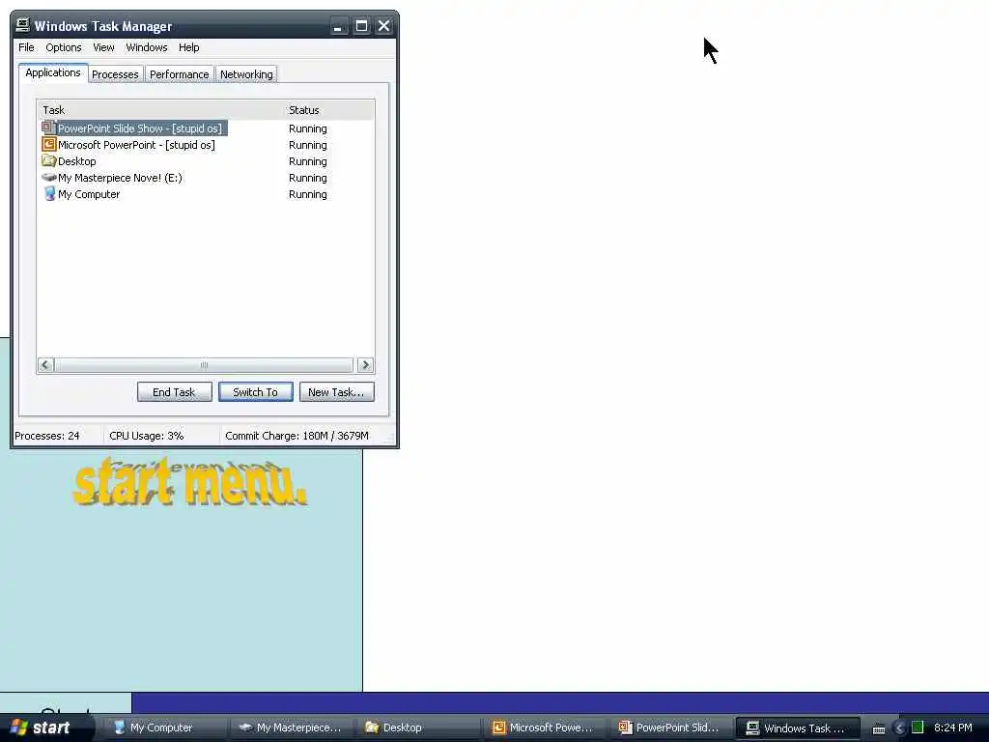Switch to the Networking tab
Screen dimensions: 989x742
pos(246,74)
